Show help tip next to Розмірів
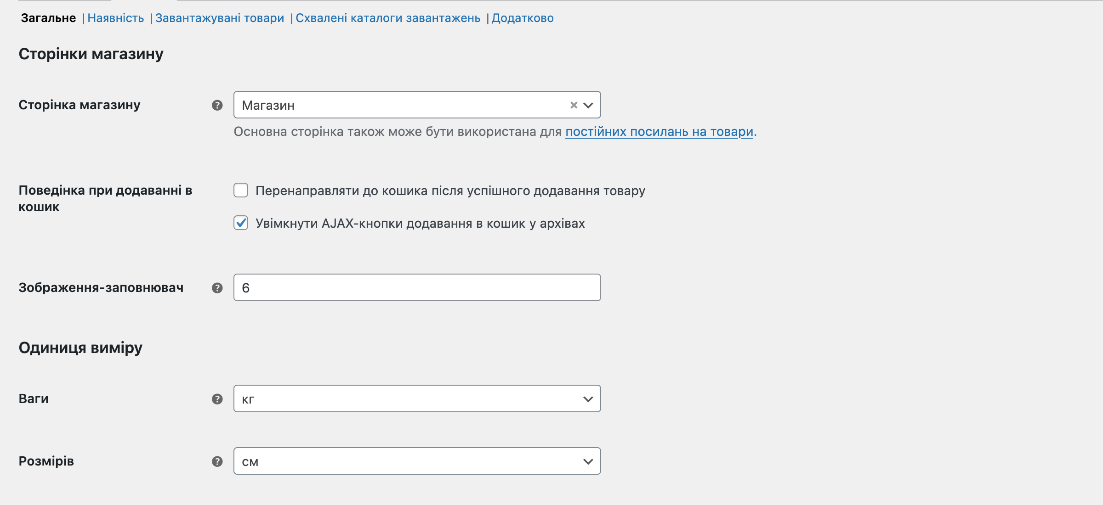This screenshot has width=1103, height=505. 217,461
